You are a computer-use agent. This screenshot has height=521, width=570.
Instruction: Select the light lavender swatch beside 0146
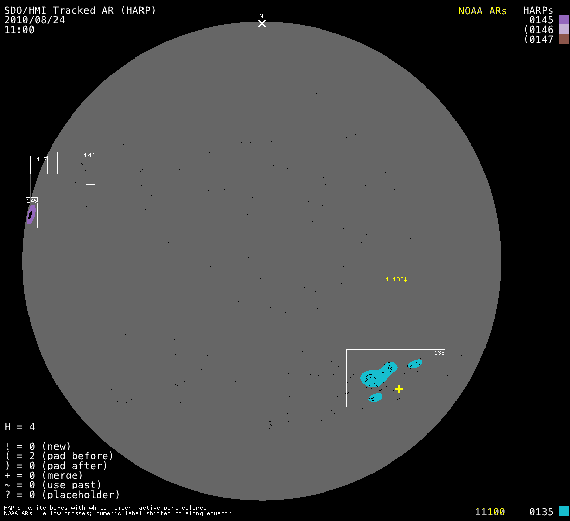(x=563, y=30)
